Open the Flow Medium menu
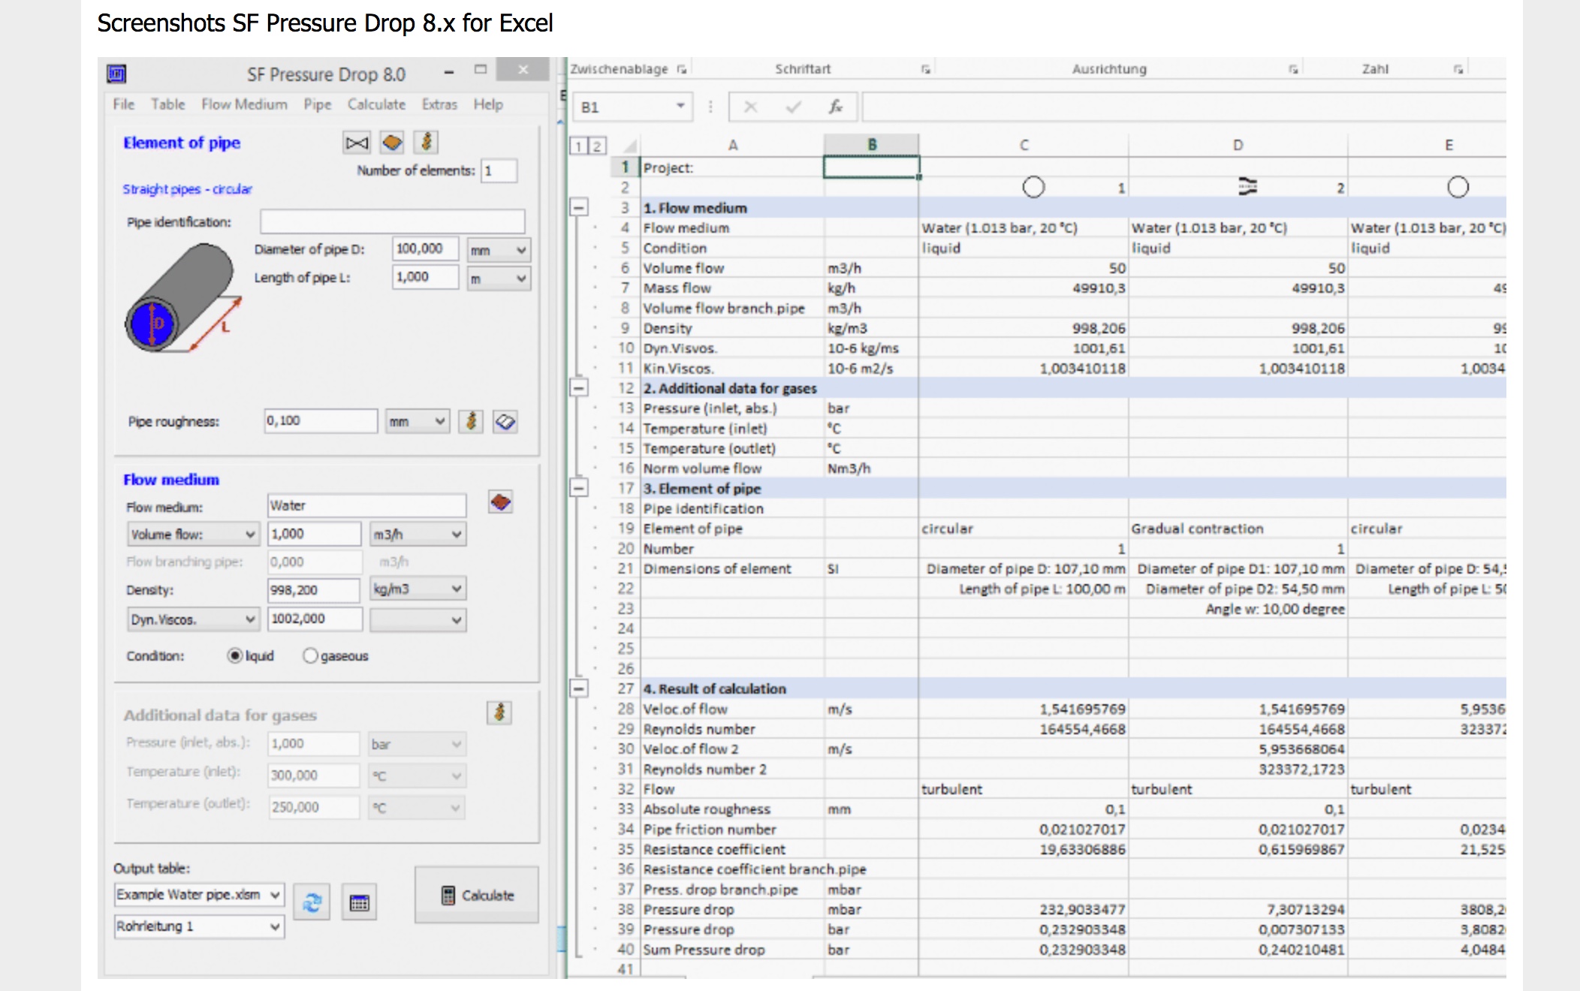Screen dimensions: 1580x991 [x=244, y=104]
